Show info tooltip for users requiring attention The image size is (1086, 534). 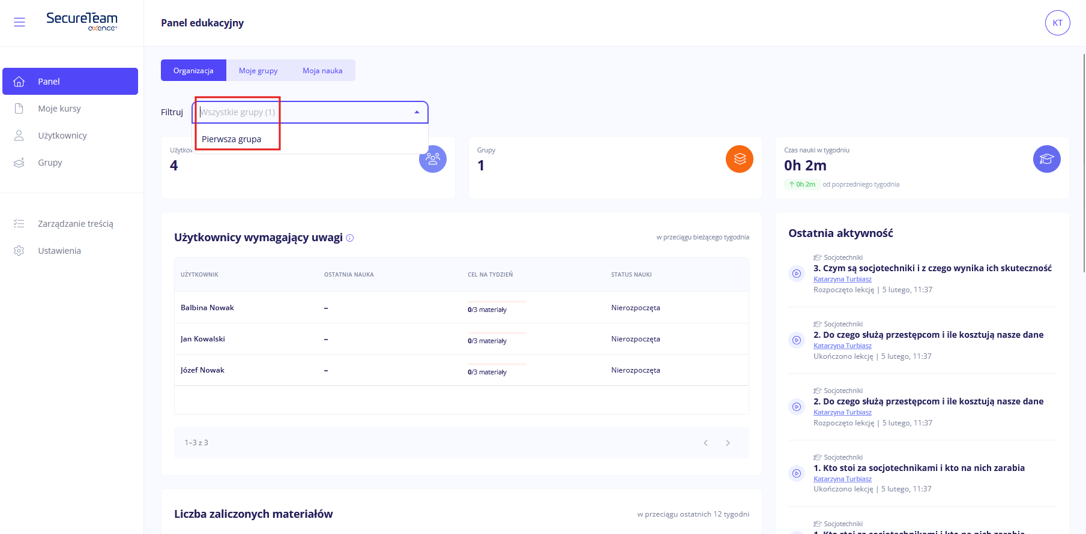click(350, 238)
